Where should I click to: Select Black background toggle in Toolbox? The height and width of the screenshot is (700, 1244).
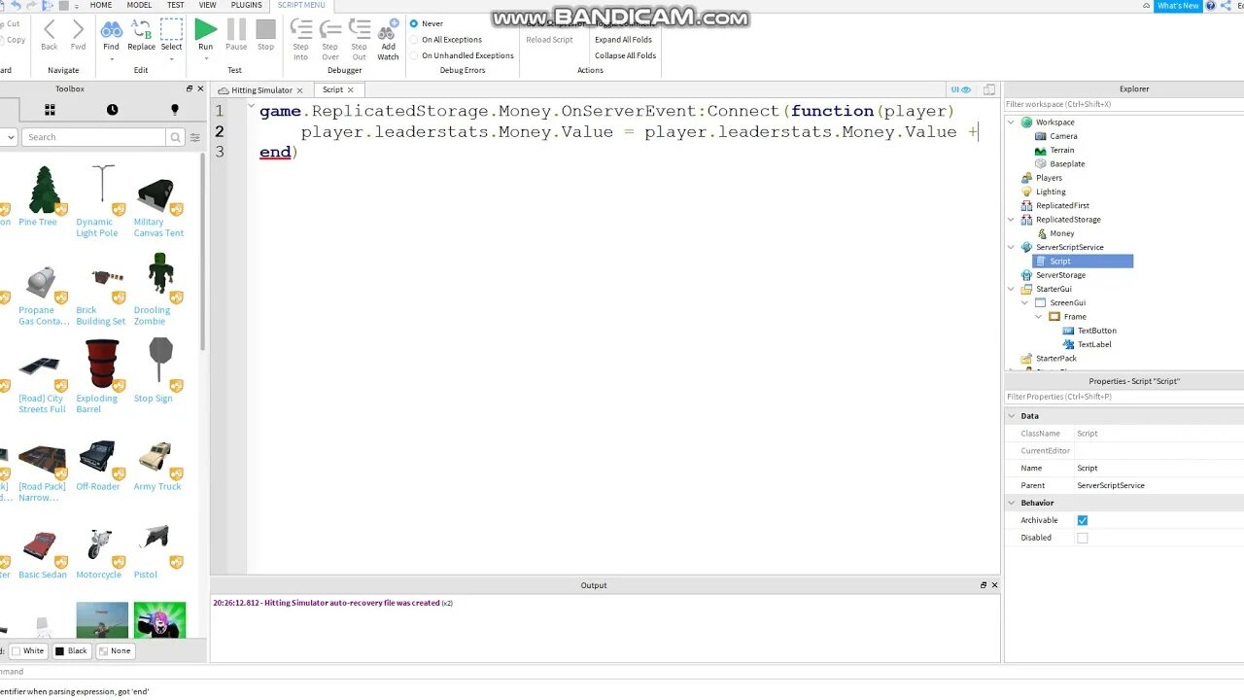click(72, 651)
